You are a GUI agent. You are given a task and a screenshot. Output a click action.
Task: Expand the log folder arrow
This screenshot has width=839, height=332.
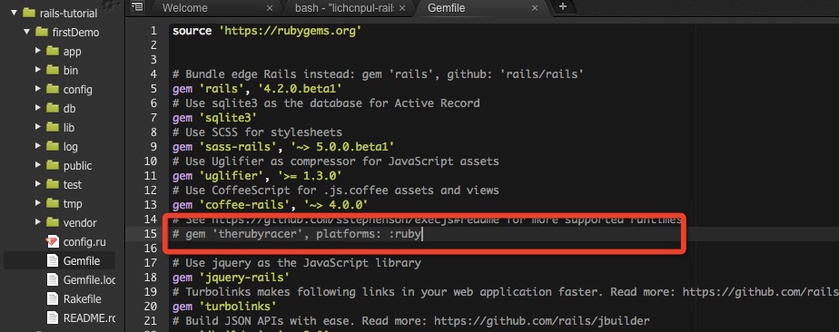(38, 146)
